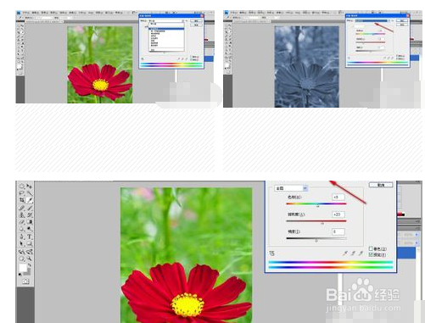Toggle the preview checkbox in top-left dialog
This screenshot has width=425, height=323.
click(191, 59)
